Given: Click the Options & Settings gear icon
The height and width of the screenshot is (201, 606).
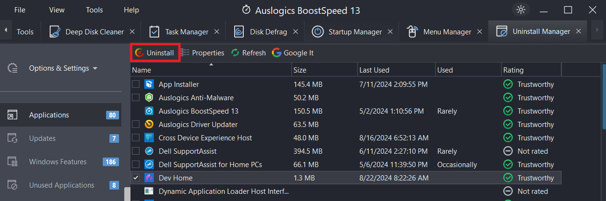Looking at the screenshot, I should (x=13, y=68).
